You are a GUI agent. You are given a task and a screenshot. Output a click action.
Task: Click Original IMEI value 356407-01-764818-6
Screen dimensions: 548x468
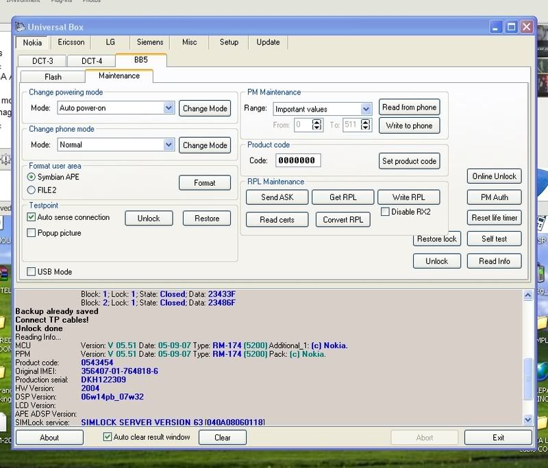(x=119, y=371)
